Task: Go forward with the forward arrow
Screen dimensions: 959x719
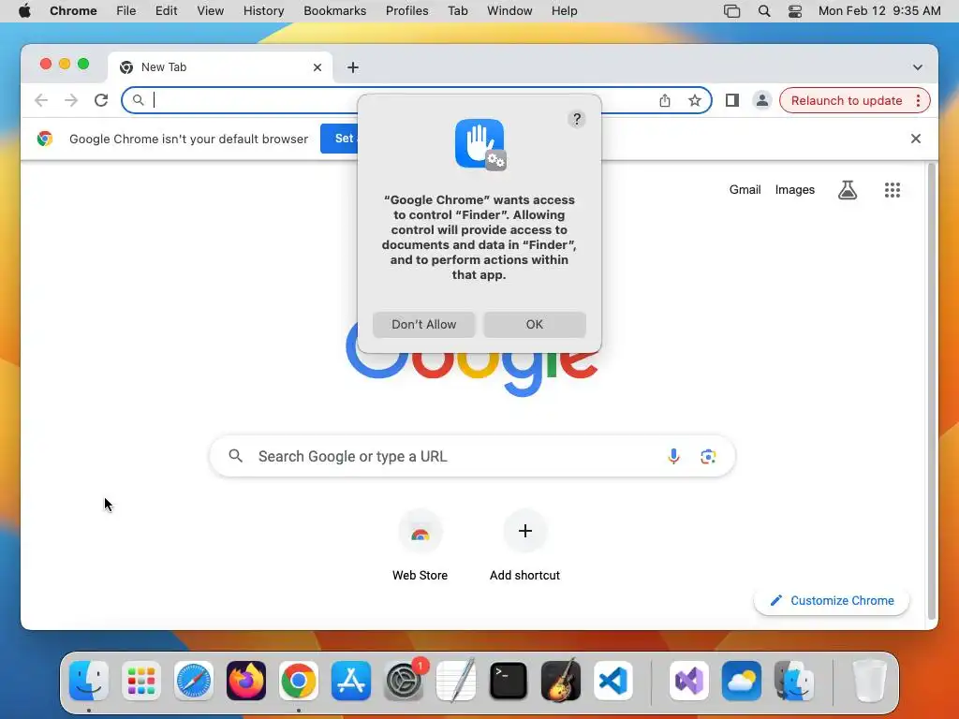Action: click(71, 100)
